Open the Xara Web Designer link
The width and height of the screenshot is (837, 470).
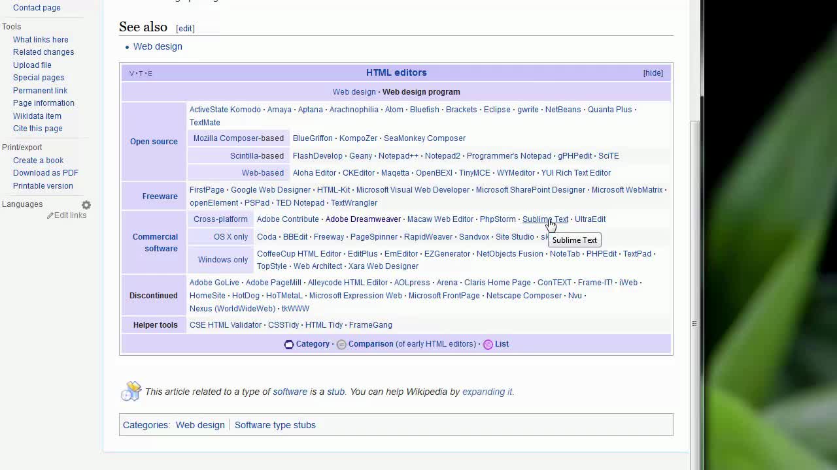[383, 266]
